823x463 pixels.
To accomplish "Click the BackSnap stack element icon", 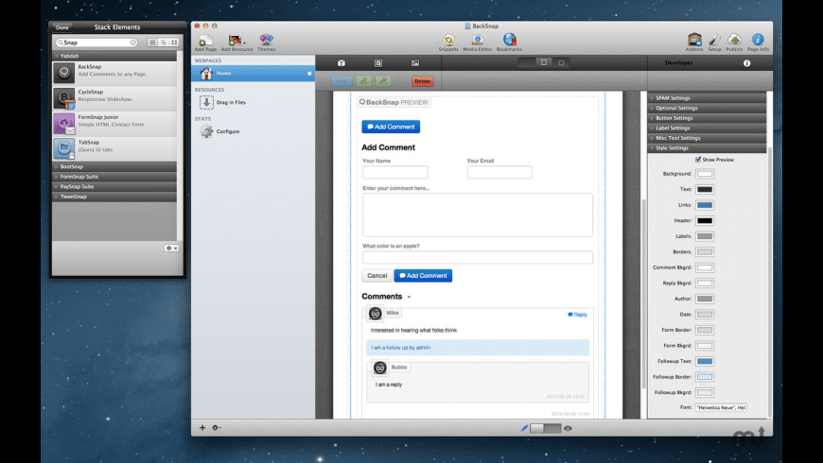I will 64,73.
